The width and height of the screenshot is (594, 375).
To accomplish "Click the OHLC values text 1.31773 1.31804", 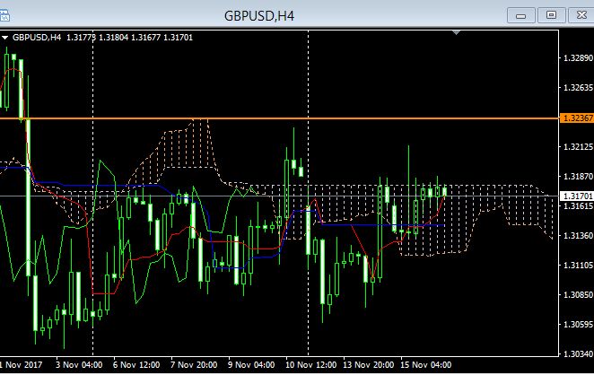I will pyautogui.click(x=98, y=38).
